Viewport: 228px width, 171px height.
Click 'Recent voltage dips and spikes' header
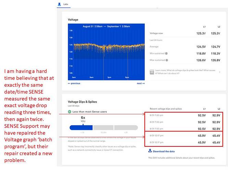point(166,109)
